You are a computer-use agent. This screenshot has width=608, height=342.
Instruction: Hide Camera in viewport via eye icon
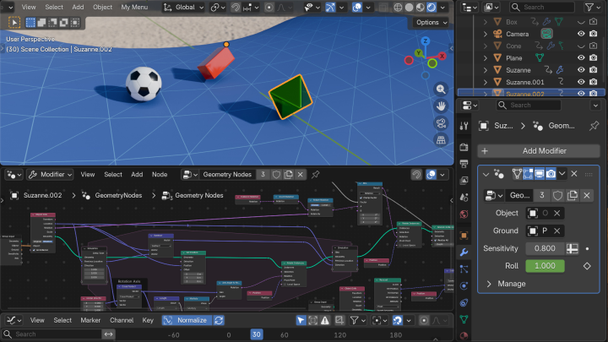(x=581, y=34)
